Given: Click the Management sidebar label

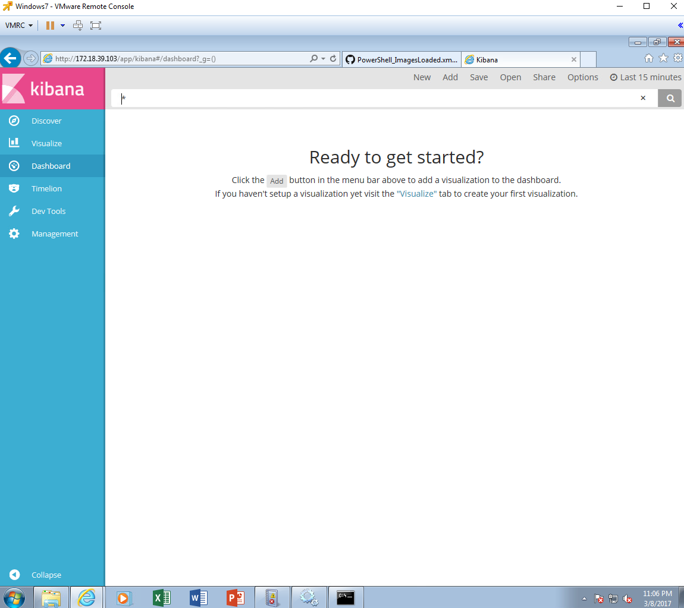Looking at the screenshot, I should (55, 234).
